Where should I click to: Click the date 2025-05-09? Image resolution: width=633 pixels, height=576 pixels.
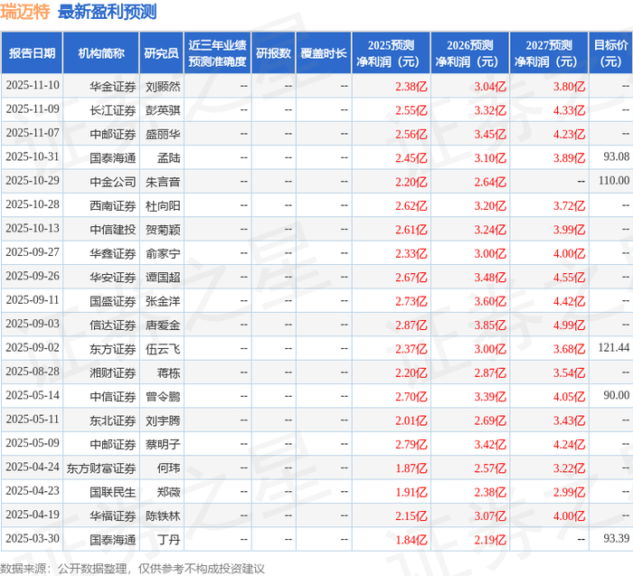pyautogui.click(x=33, y=443)
